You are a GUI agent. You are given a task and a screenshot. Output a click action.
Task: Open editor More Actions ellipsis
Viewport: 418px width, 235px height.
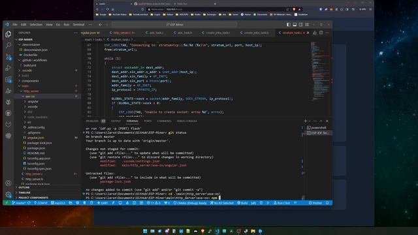[x=327, y=33]
